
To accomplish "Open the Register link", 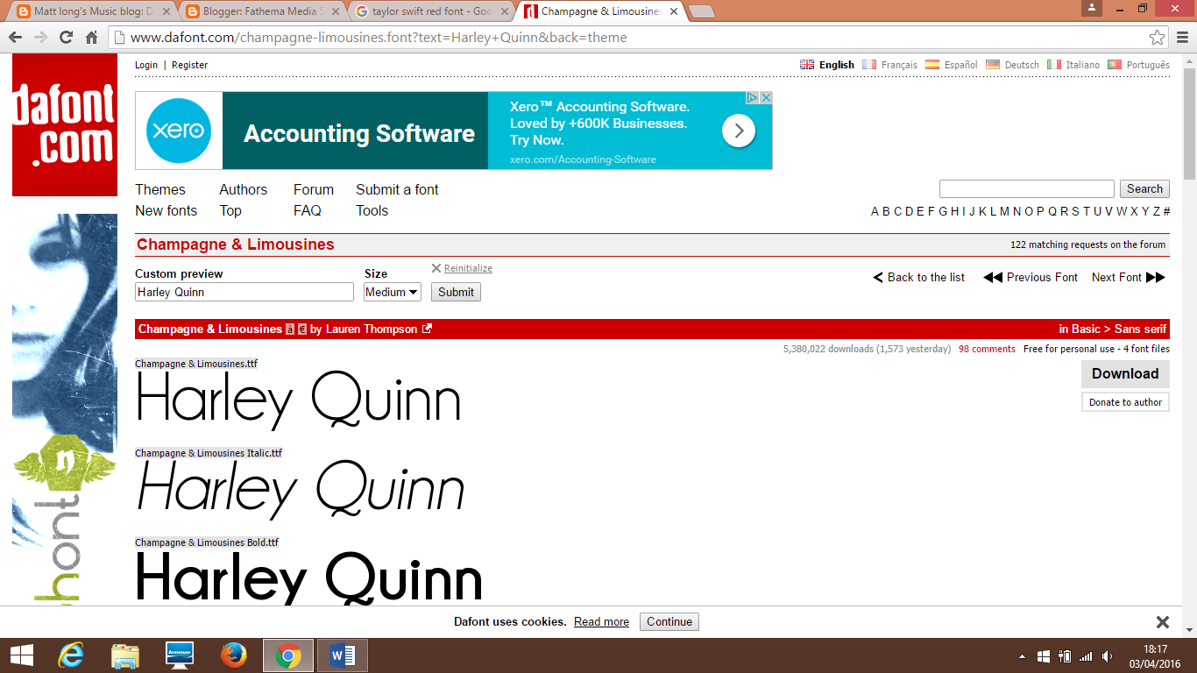I will pyautogui.click(x=189, y=65).
